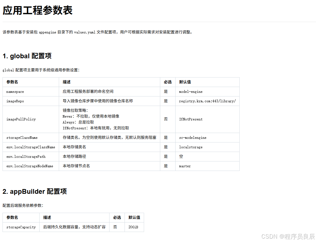
Task: Click the value registry.krm.com:443/library/
Action: point(207,101)
